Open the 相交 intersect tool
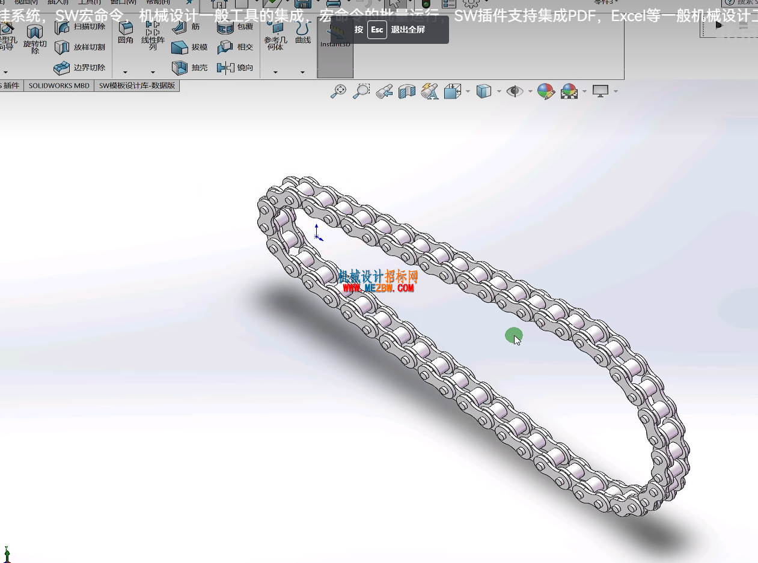Screen dimensions: 758x563 (x=235, y=47)
